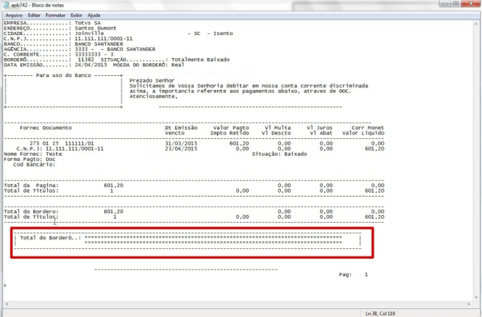Click the due date '23/04/2015'
482x317 pixels.
181,149
